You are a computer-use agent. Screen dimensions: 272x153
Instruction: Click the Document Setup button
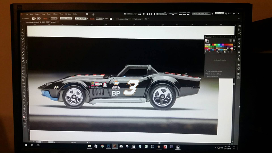tap(123, 19)
